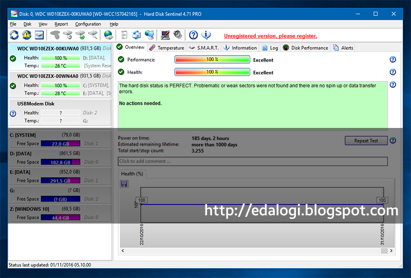Screen dimensions: 411x278
Task: Switch to the Disk Performance tab
Action: (x=305, y=48)
